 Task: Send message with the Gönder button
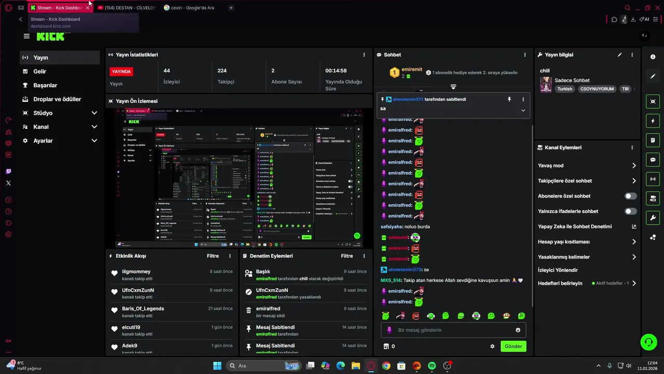pyautogui.click(x=513, y=346)
